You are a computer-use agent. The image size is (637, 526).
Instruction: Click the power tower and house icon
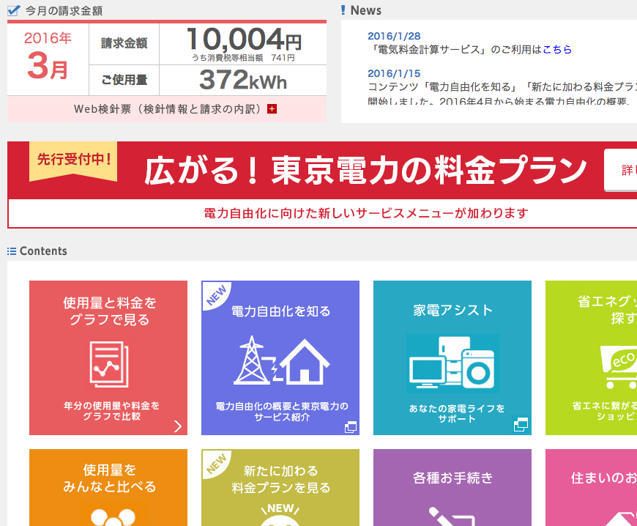pos(281,360)
